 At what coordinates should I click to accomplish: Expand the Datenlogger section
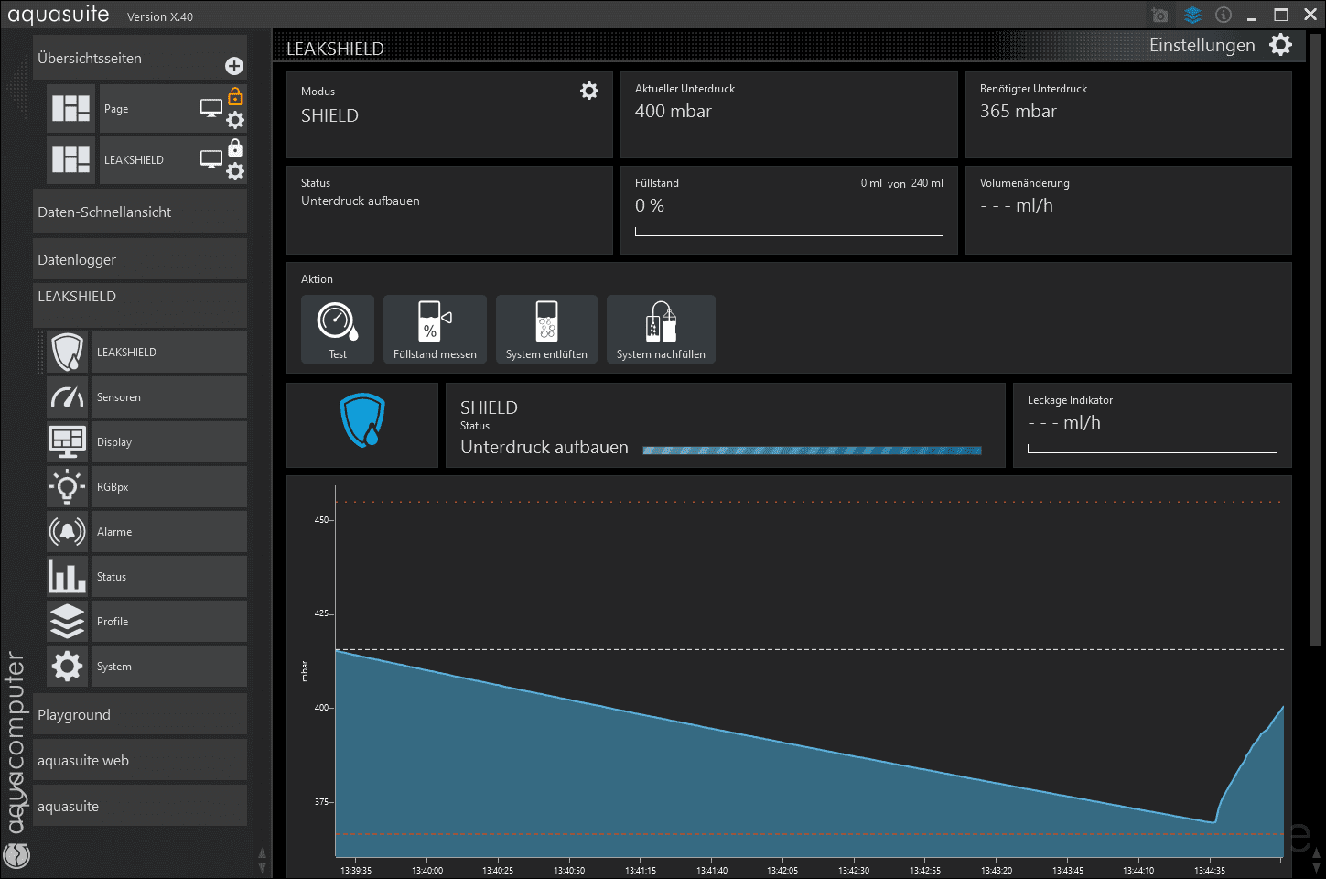[140, 259]
